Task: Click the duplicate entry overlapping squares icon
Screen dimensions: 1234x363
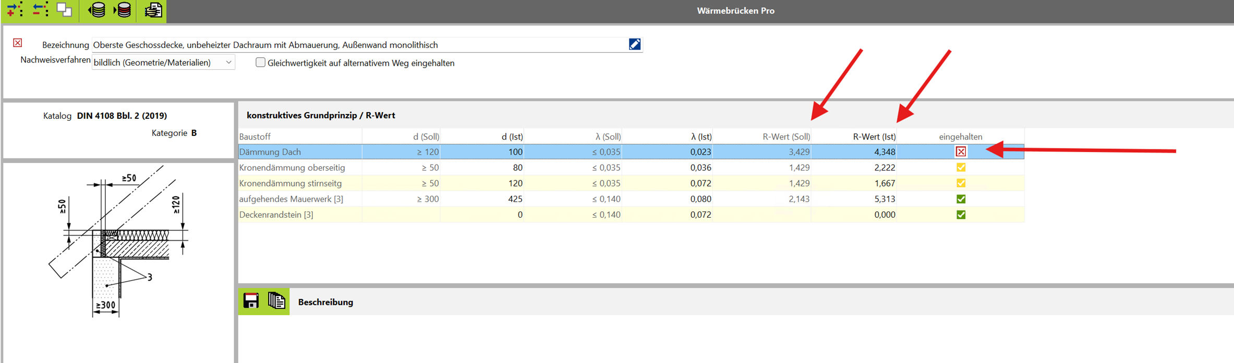Action: pos(64,10)
